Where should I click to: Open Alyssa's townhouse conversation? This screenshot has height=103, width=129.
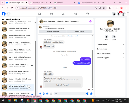pyautogui.click(x=17, y=51)
